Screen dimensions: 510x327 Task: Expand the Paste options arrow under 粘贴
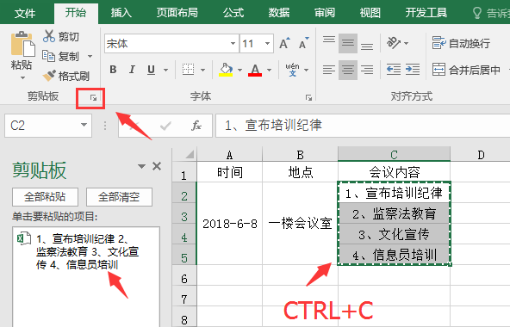point(22,78)
